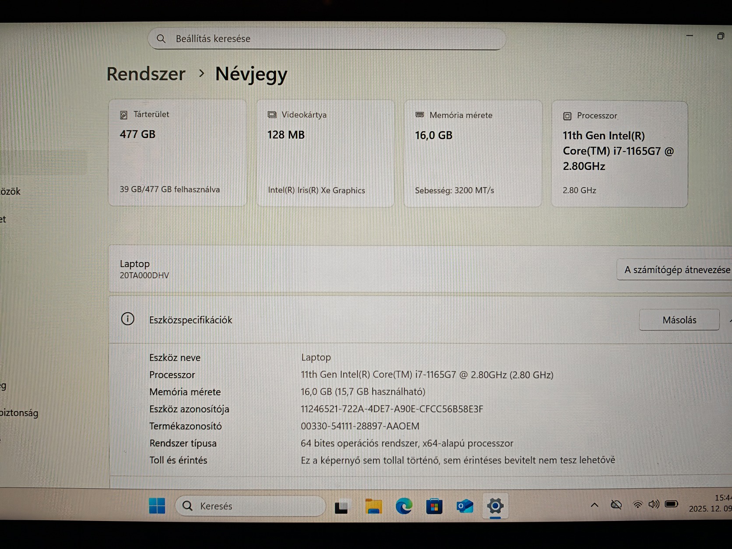Click the magnifier icon in the settings search bar
732x549 pixels.
(161, 39)
